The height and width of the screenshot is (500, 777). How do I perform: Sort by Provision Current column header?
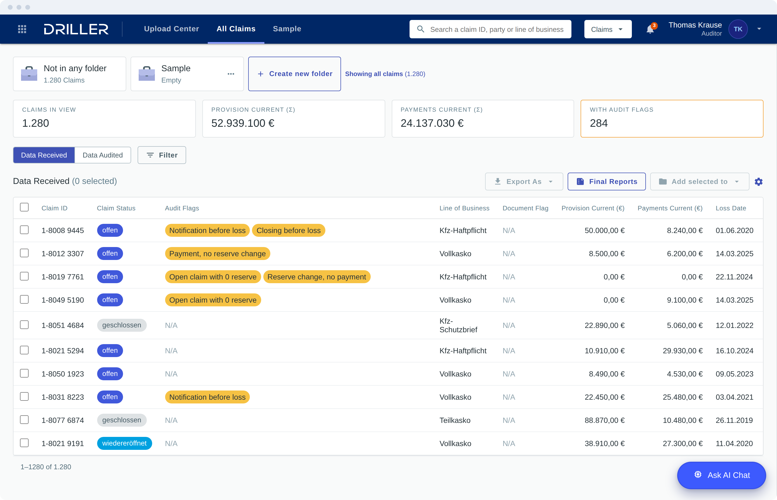593,208
